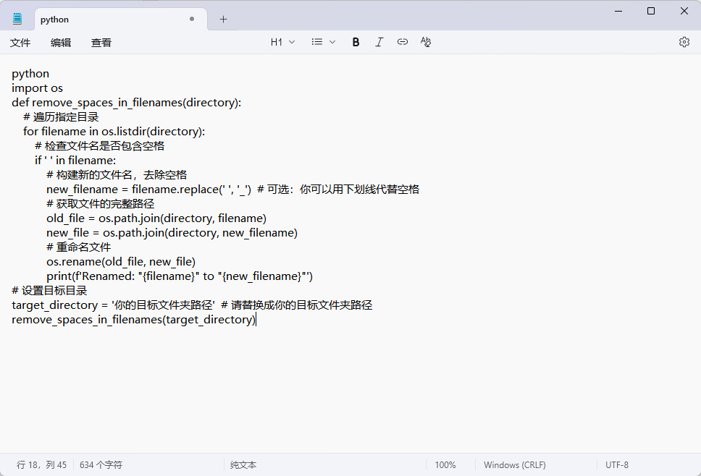
Task: Open the 文件 menu
Action: coord(20,43)
